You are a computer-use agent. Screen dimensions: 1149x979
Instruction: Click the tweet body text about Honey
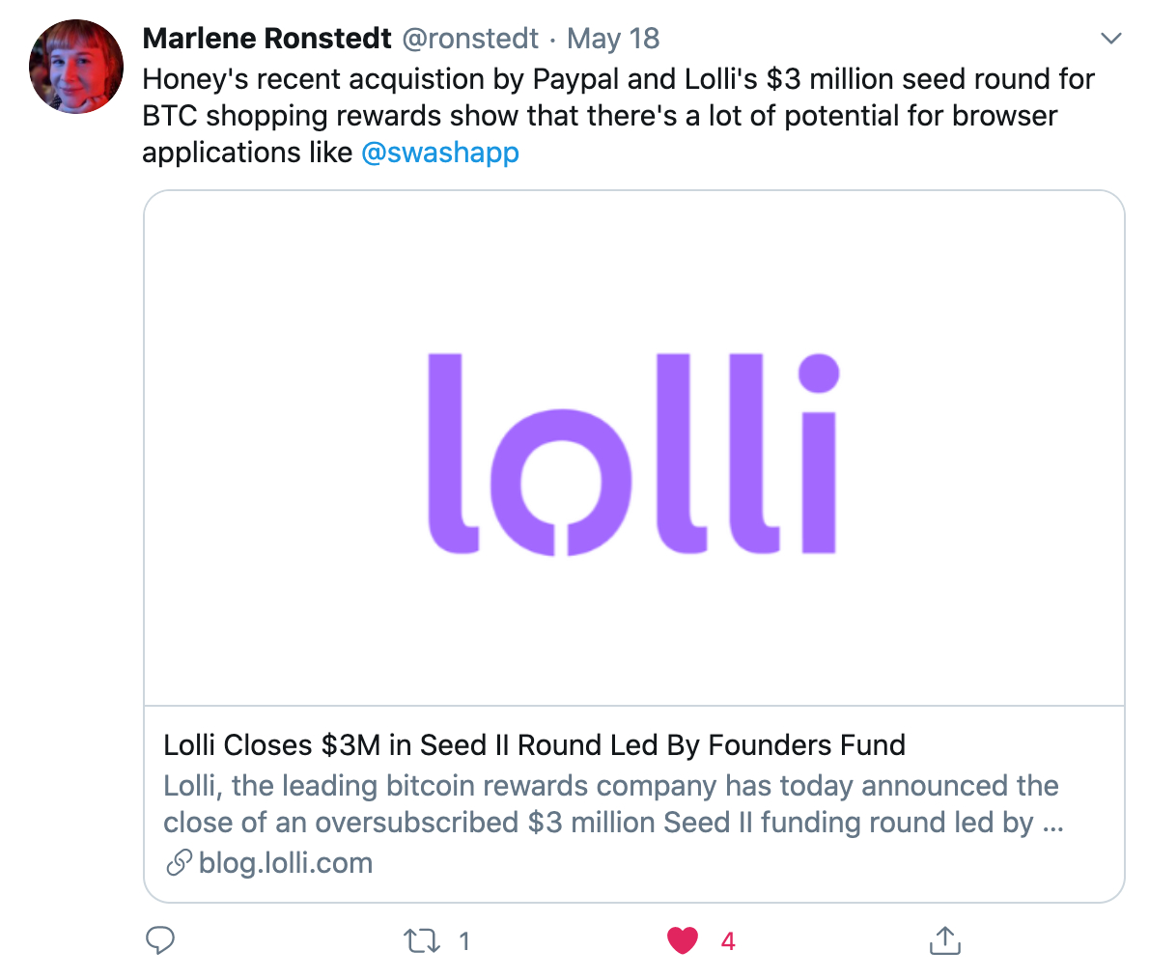point(618,97)
